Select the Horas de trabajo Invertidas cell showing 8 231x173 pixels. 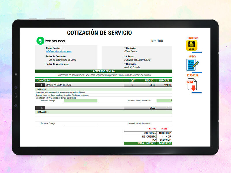point(164,101)
